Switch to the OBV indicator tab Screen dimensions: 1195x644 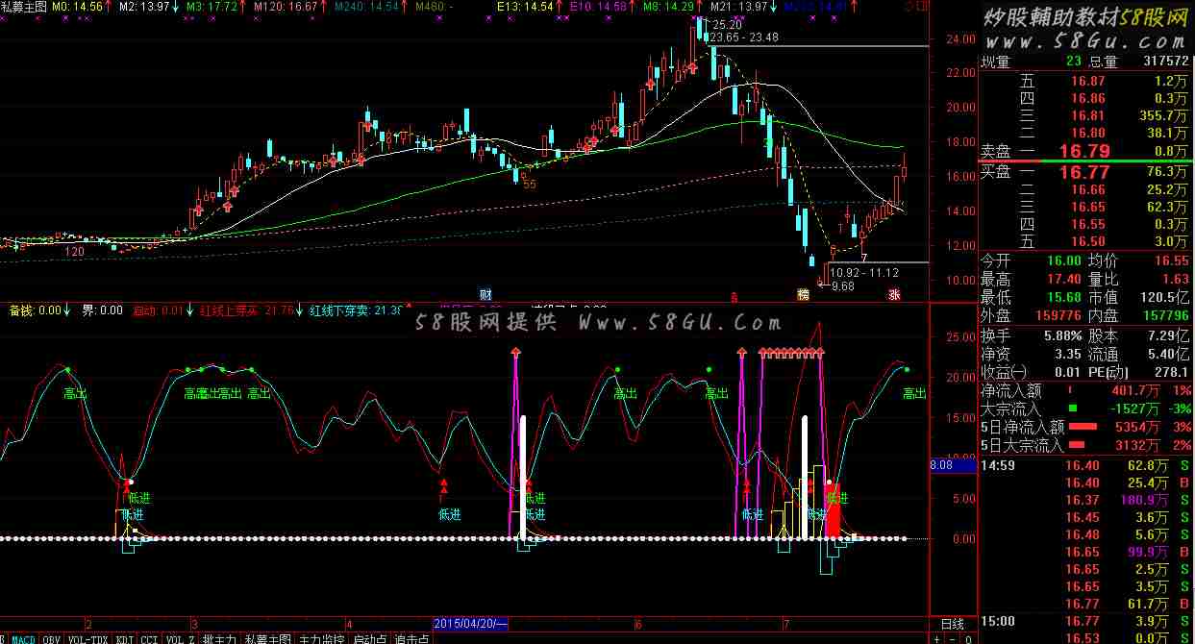click(x=52, y=639)
